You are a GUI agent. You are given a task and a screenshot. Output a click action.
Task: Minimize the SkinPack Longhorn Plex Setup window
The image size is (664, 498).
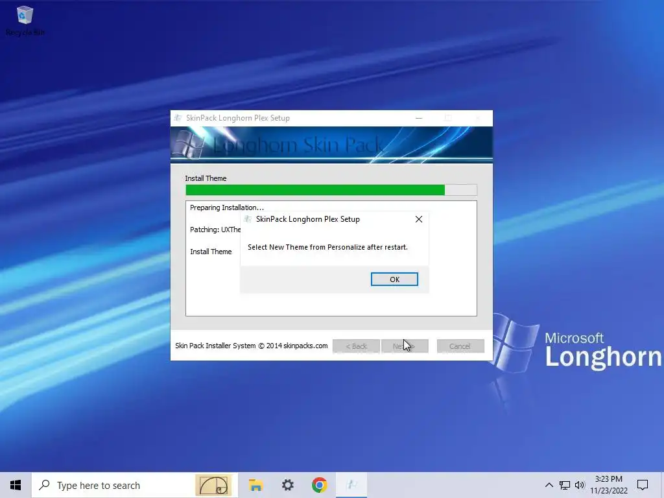tap(419, 118)
